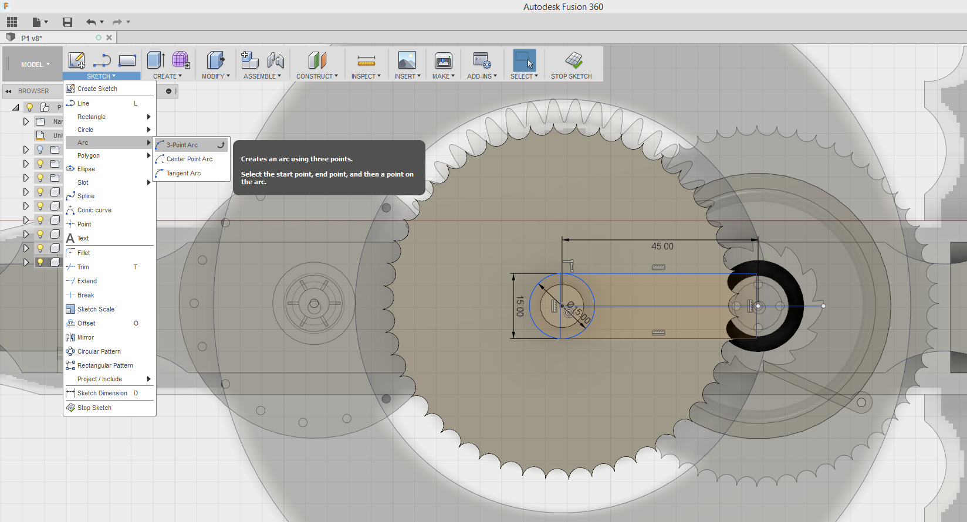
Task: Open the MODEL workspace dropdown
Action: click(35, 65)
